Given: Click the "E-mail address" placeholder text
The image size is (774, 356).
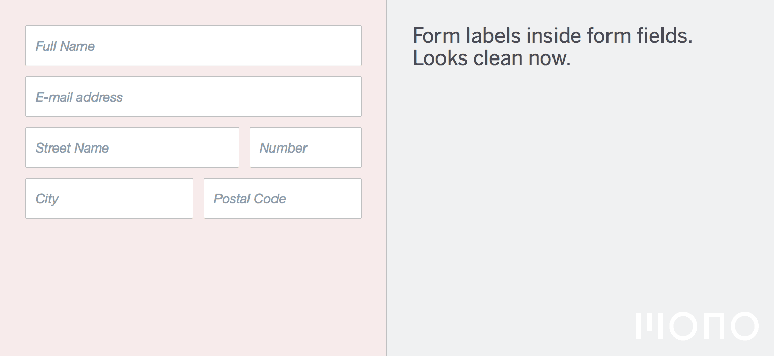Looking at the screenshot, I should (79, 97).
